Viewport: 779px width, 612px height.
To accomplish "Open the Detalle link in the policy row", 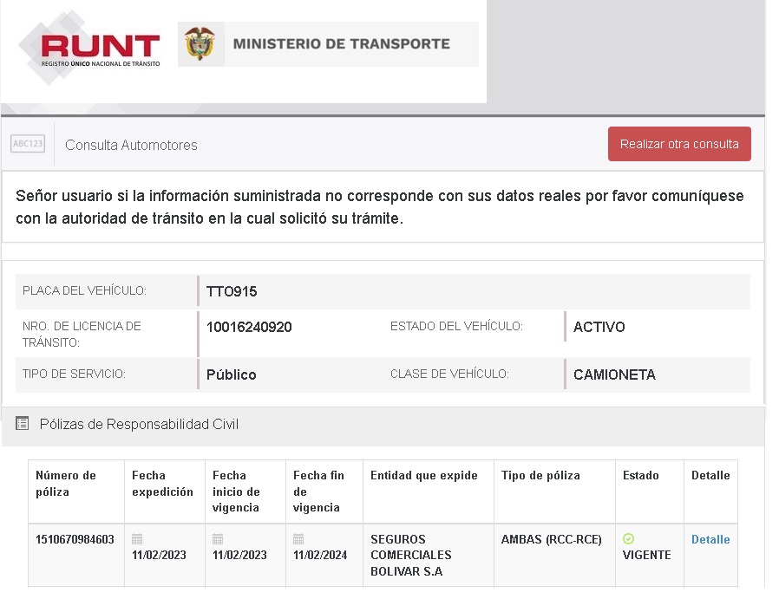I will pos(710,539).
